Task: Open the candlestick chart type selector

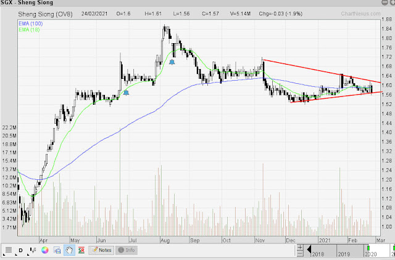Action: [33, 250]
